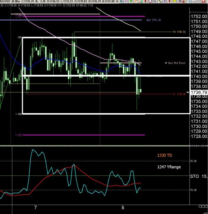This screenshot has height=214, width=208.
Task: Click the +FX label in the bottom corner
Action: 206,213
